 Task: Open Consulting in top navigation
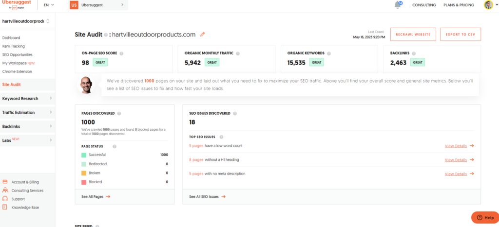click(424, 5)
